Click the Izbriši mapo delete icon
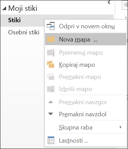The width and height of the screenshot is (128, 149). (x=51, y=89)
